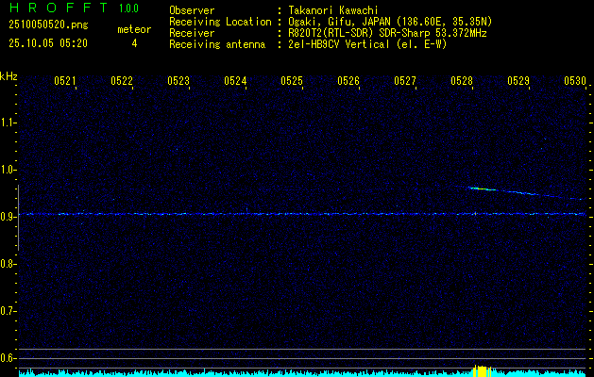This screenshot has width=594, height=377.
Task: Click the 0528 time axis label
Action: pyautogui.click(x=462, y=80)
